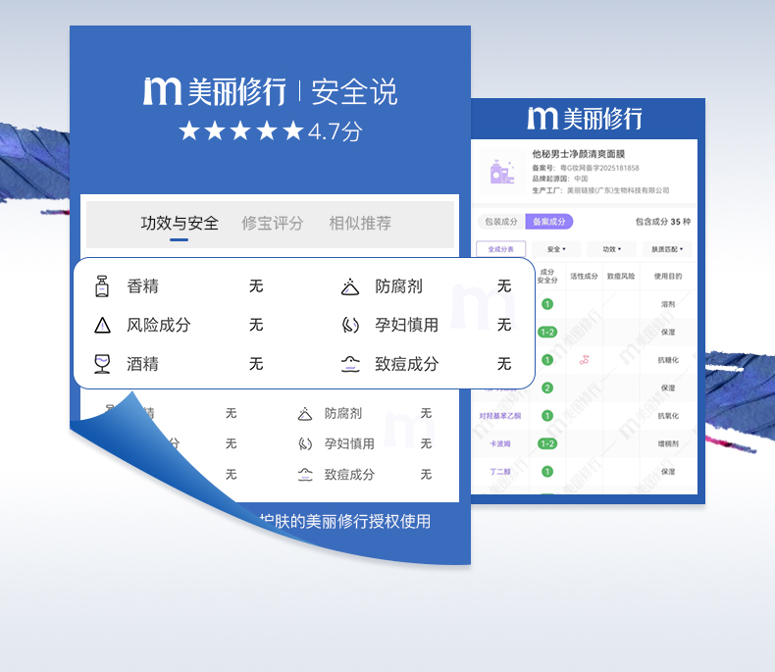
Task: Click product title 他秘男士净颜清爽面膜
Action: [578, 154]
